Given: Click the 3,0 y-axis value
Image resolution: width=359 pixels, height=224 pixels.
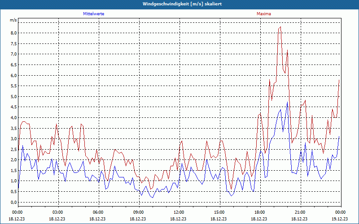Looking at the screenshot, I should [x=14, y=139].
